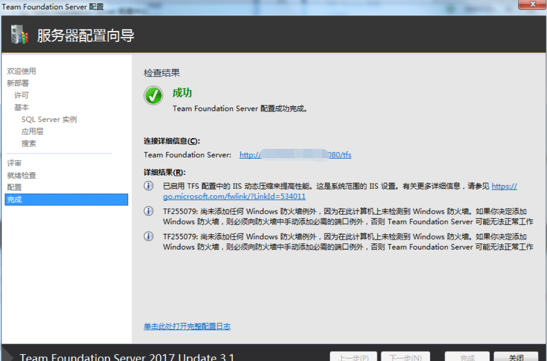Viewport: 547px width, 361px height.
Task: Select 评审 step in sidebar
Action: tap(15, 163)
